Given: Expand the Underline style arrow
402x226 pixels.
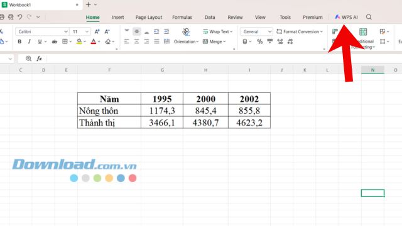Looking at the screenshot, I should 46,41.
